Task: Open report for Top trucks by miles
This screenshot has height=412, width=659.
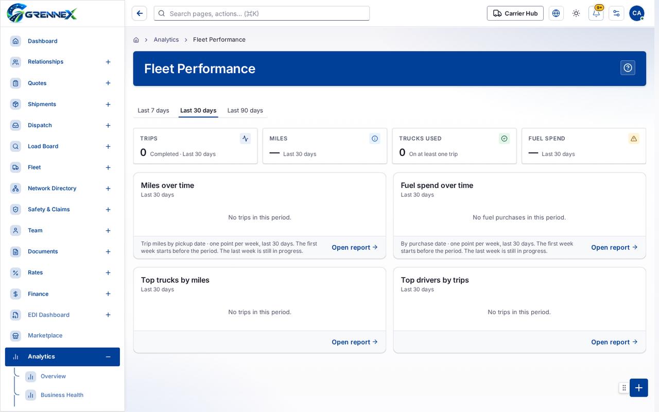Action: (x=355, y=342)
